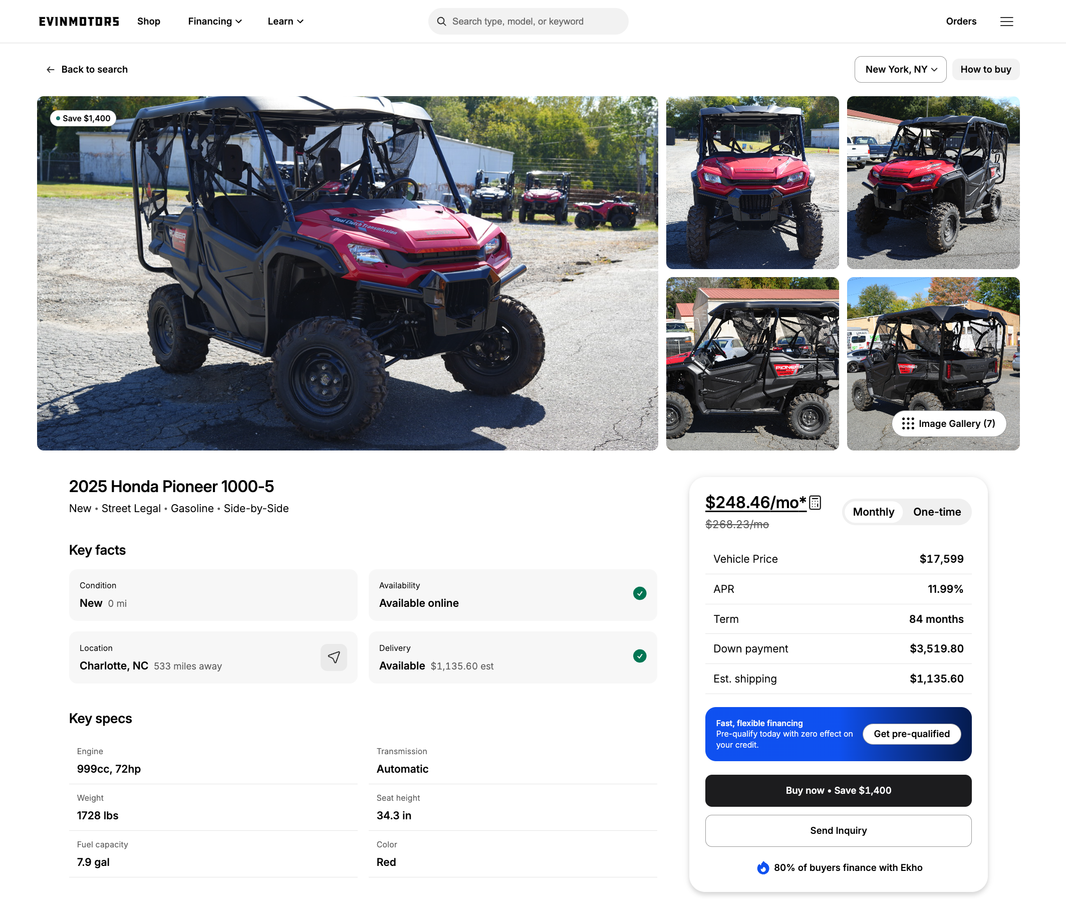Click the Send Inquiry button
The width and height of the screenshot is (1066, 904).
838,830
